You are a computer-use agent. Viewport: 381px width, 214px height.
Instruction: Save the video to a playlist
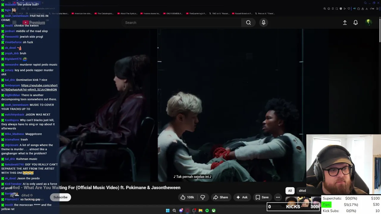click(262, 197)
